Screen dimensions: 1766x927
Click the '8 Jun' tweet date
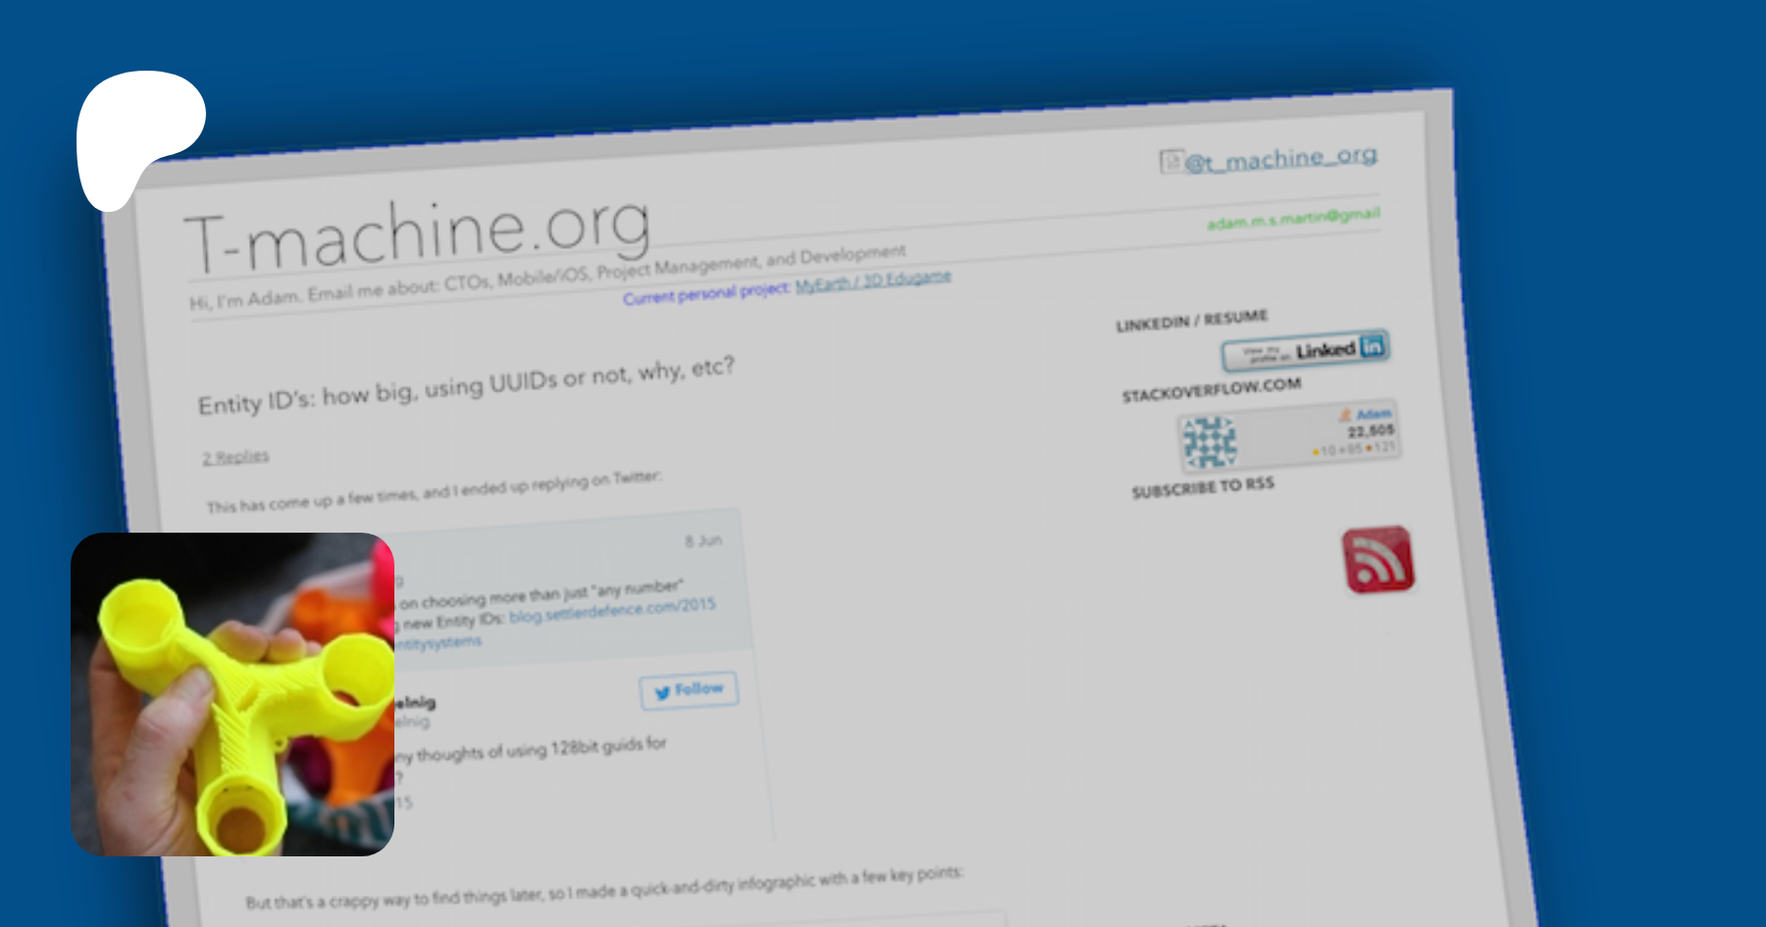702,541
